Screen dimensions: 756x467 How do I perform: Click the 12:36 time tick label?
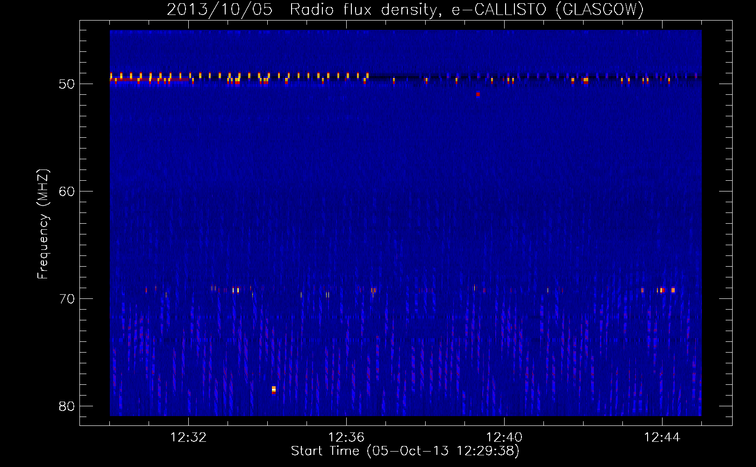click(x=346, y=437)
